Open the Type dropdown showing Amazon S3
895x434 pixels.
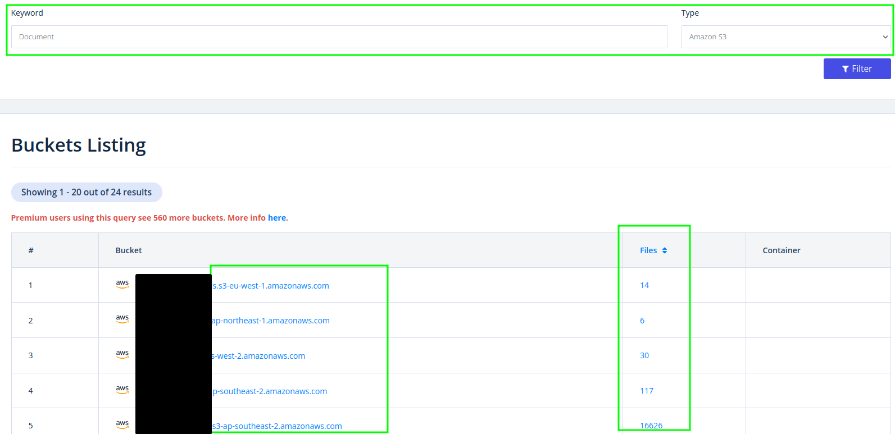coord(785,37)
